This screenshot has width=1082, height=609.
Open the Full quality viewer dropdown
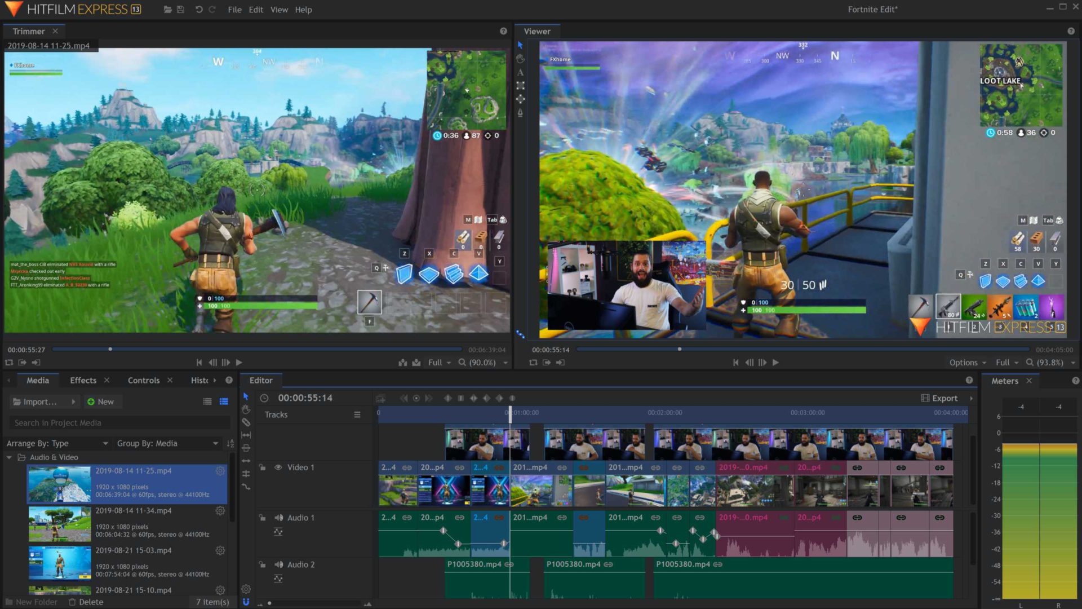(x=1005, y=362)
